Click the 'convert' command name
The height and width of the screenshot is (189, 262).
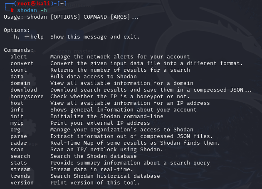(22, 63)
